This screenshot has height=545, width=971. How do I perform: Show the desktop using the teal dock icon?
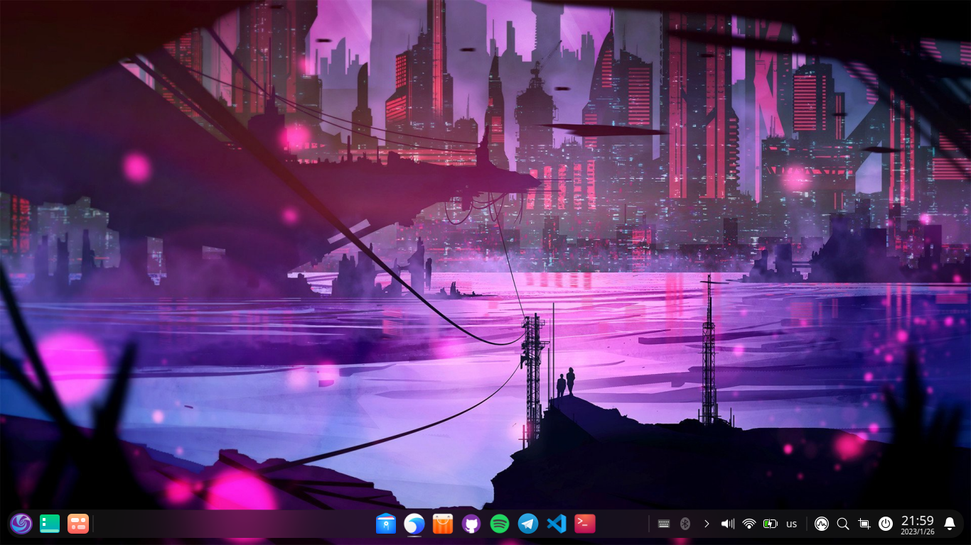coord(50,524)
